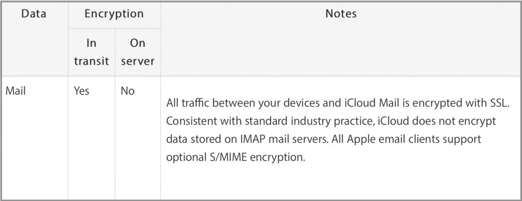Viewport: 522px width, 201px height.
Task: Click the S/MIME text in notes
Action: point(226,157)
